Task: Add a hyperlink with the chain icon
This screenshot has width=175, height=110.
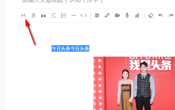Action: pos(107,16)
